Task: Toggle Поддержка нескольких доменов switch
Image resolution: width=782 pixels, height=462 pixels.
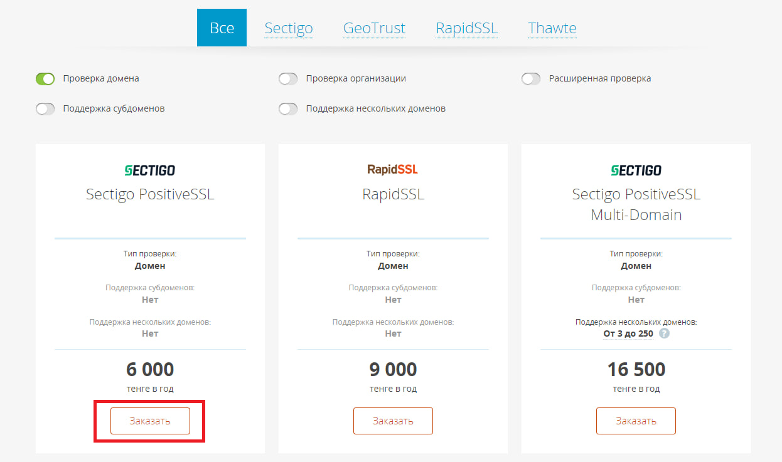Action: point(288,109)
